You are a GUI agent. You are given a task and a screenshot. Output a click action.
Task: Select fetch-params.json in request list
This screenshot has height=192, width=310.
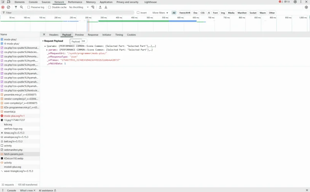tap(13, 154)
